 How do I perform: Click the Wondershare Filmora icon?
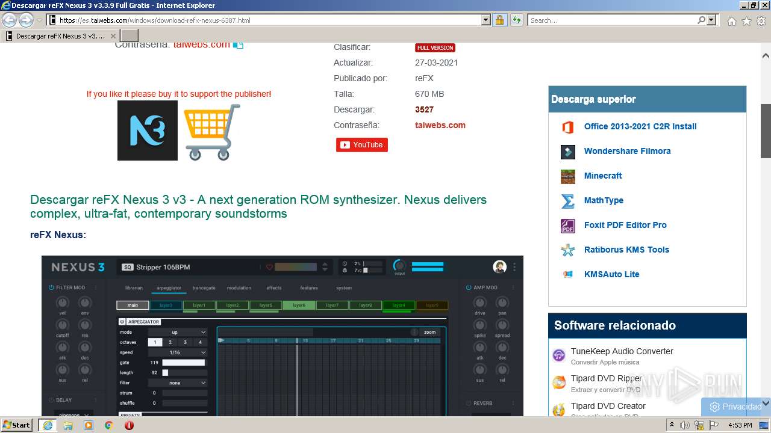(x=567, y=152)
